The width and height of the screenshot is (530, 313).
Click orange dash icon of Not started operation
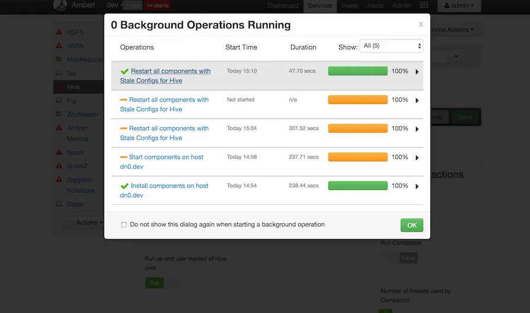pyautogui.click(x=124, y=100)
